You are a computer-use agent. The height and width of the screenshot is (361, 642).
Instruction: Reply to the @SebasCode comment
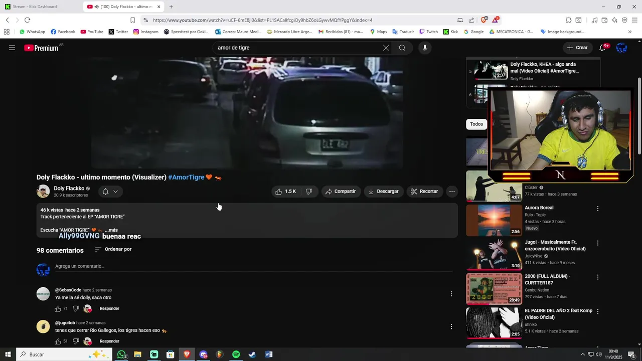tap(109, 308)
